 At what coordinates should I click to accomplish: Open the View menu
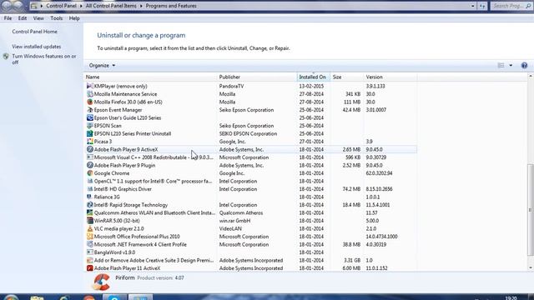point(38,18)
